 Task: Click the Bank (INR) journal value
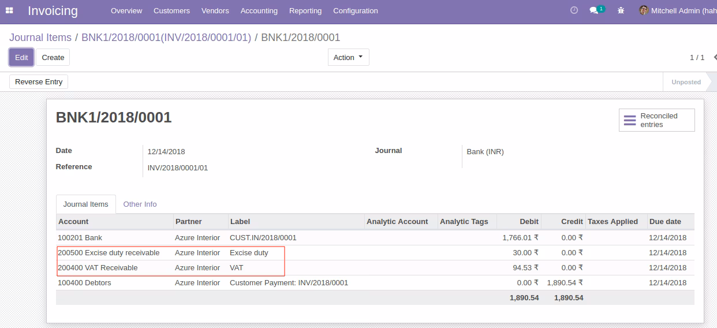pos(485,152)
